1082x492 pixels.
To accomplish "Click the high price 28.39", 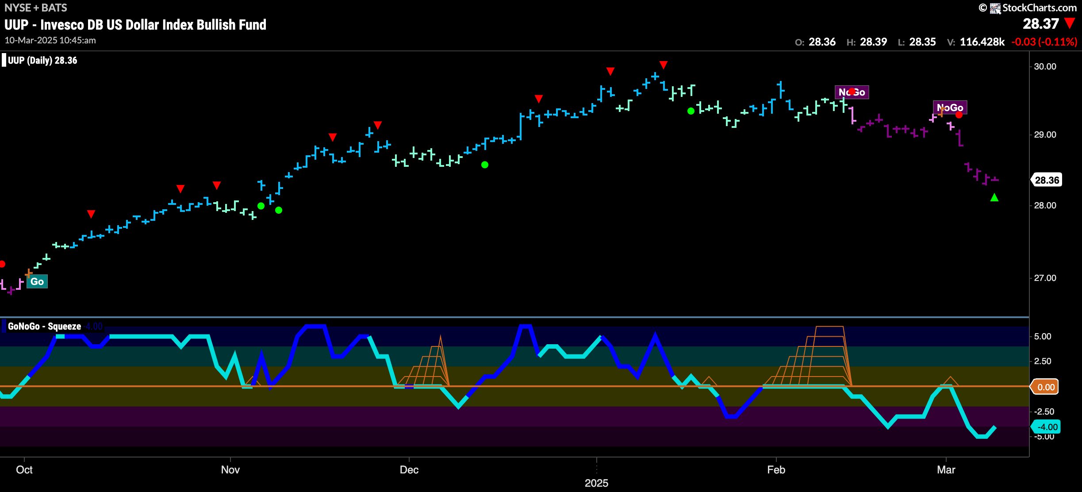I will [x=873, y=42].
